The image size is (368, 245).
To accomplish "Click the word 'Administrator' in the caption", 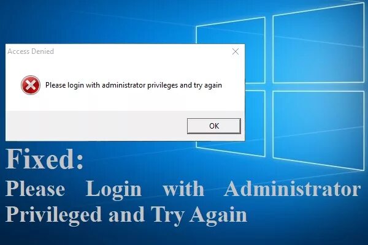I will (x=293, y=189).
